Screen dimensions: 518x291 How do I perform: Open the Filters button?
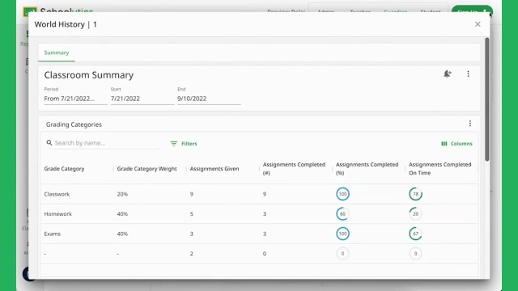point(184,144)
